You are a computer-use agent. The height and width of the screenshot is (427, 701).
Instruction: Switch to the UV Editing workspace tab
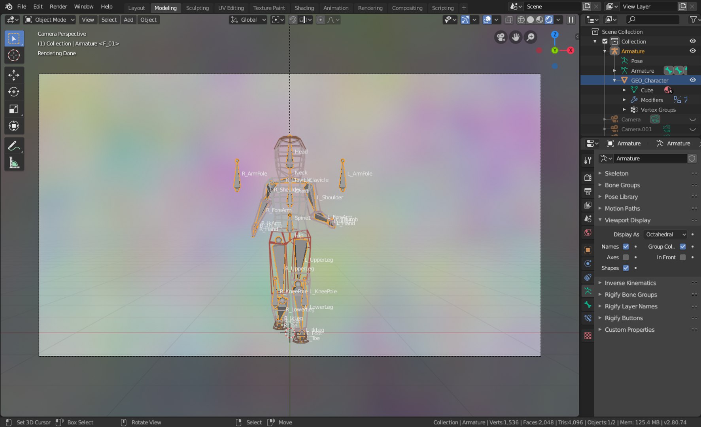tap(231, 8)
